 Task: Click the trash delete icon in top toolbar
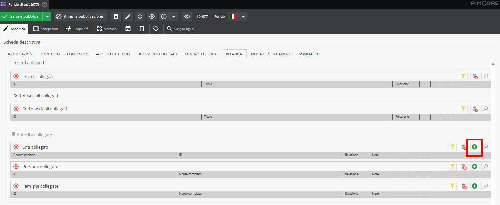tap(116, 16)
